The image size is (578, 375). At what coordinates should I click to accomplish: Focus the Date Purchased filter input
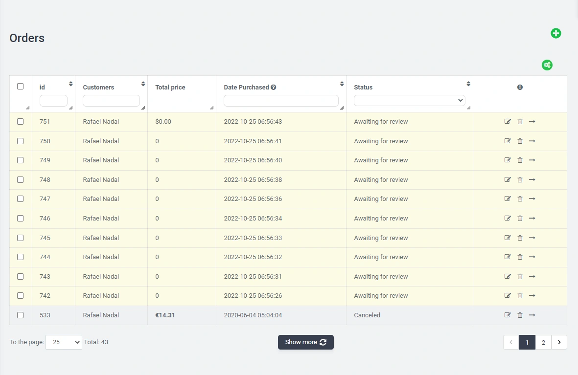(281, 101)
